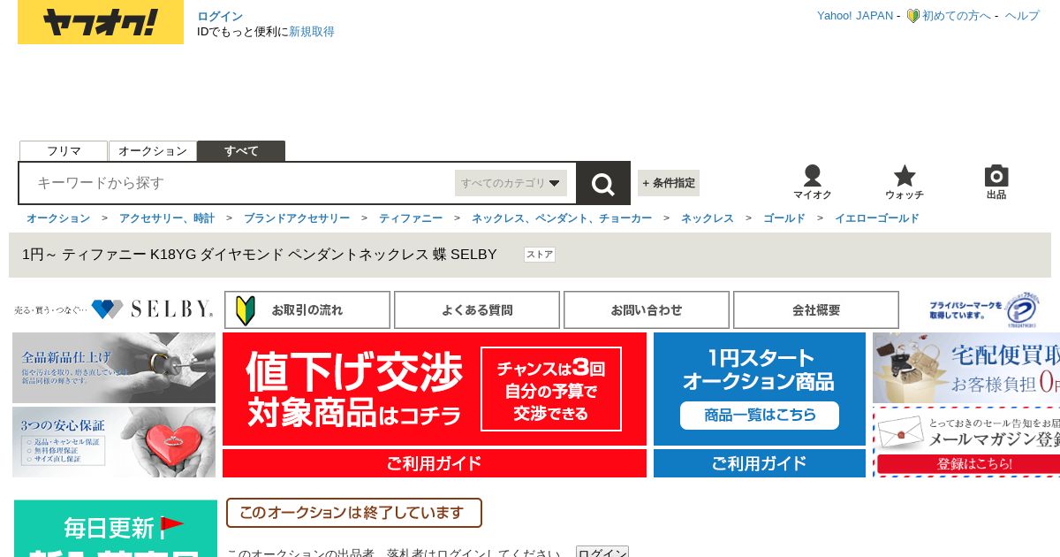Click ネックレス、ペンダント、チョーカー breadcrumb

pyautogui.click(x=562, y=218)
